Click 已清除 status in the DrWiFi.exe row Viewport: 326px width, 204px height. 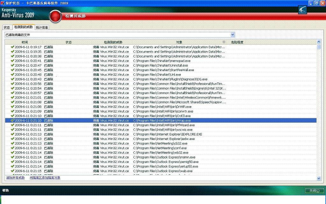tap(48, 106)
